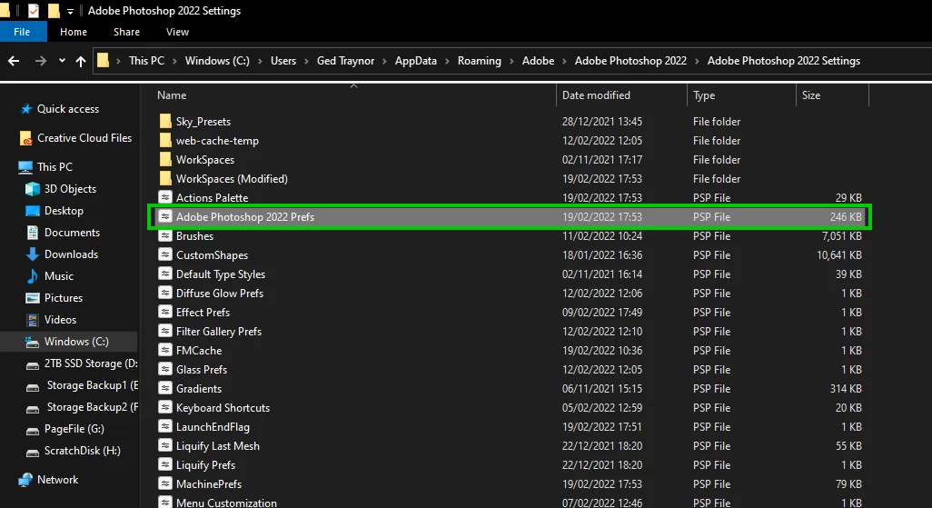Select Windows (C:) drive in sidebar
The height and width of the screenshot is (508, 932).
click(67, 342)
